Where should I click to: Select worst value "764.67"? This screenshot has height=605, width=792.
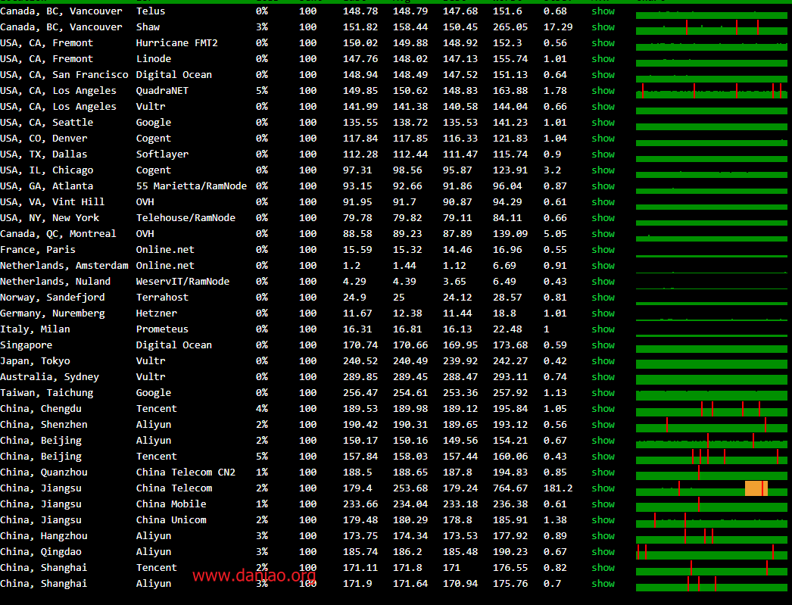[x=510, y=488]
